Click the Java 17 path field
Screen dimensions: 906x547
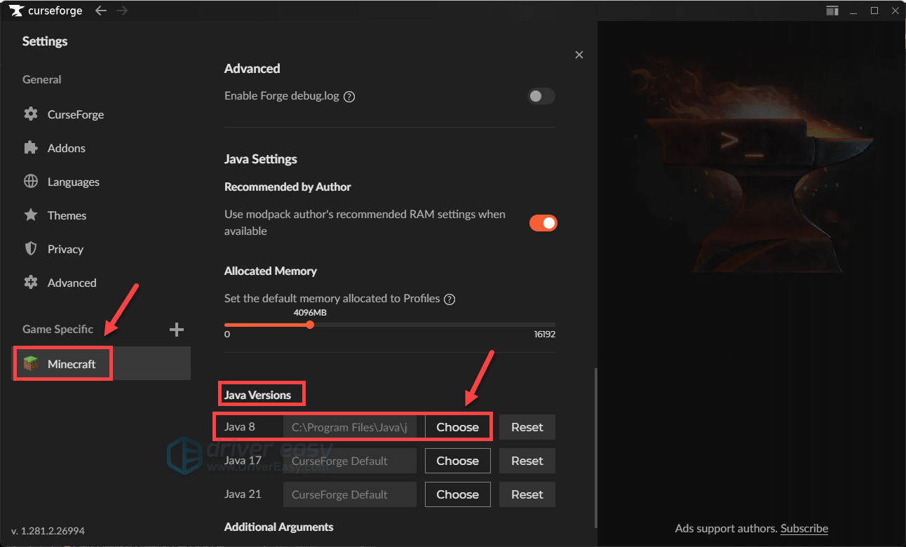coord(350,461)
